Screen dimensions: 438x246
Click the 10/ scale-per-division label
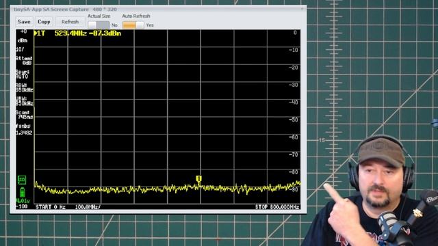tap(20, 50)
